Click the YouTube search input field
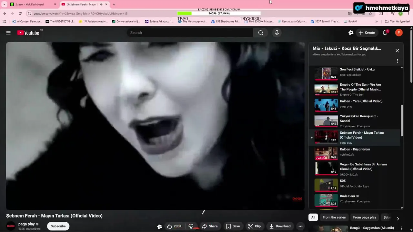The height and width of the screenshot is (232, 413). coord(190,33)
